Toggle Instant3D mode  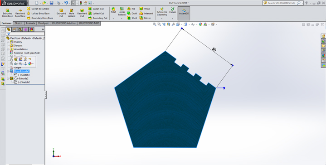pos(184,13)
